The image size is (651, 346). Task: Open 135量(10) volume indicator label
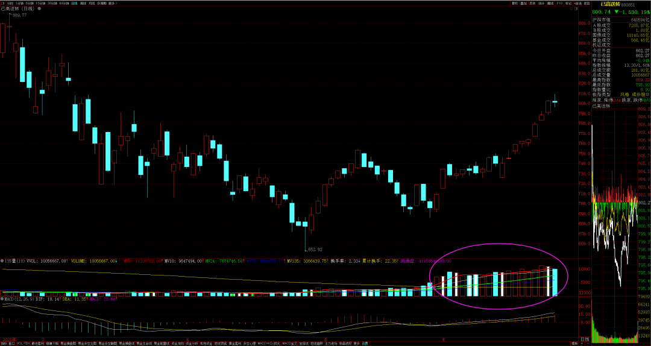click(14, 261)
